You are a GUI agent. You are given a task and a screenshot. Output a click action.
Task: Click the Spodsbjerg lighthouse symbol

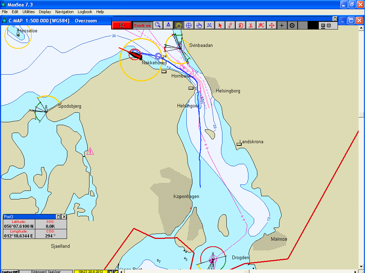click(x=46, y=109)
